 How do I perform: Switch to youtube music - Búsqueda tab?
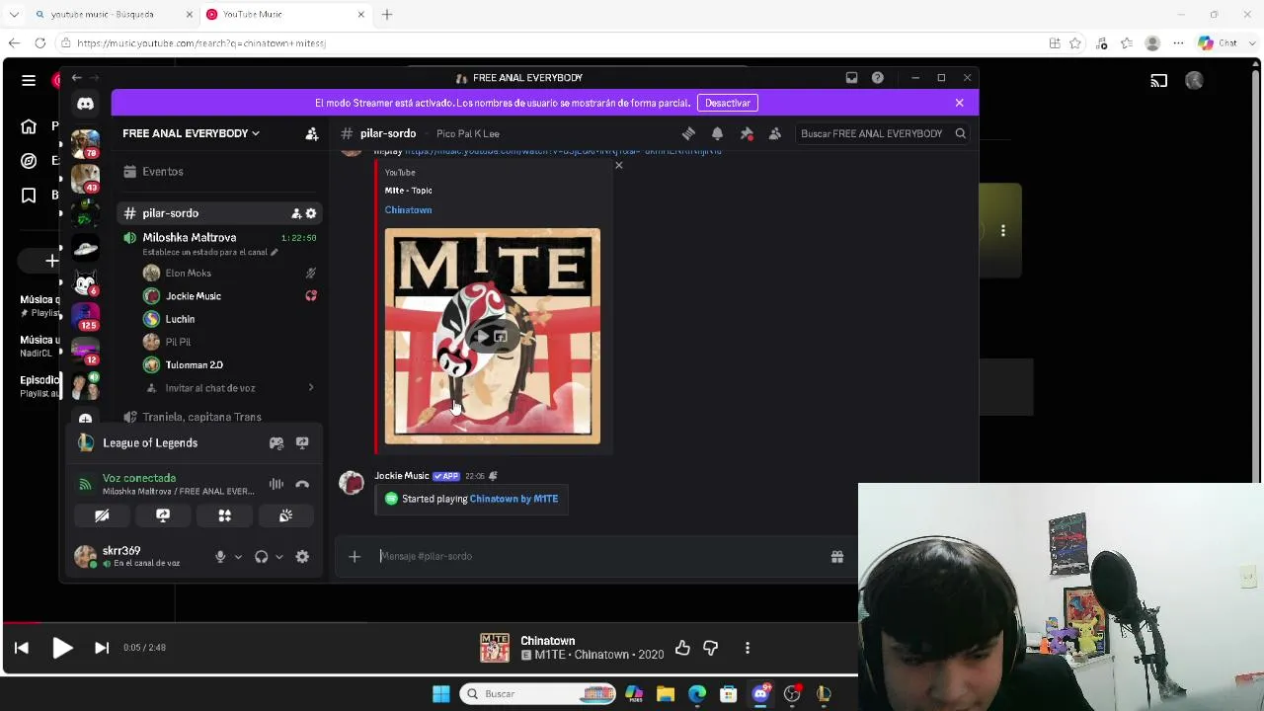click(112, 15)
